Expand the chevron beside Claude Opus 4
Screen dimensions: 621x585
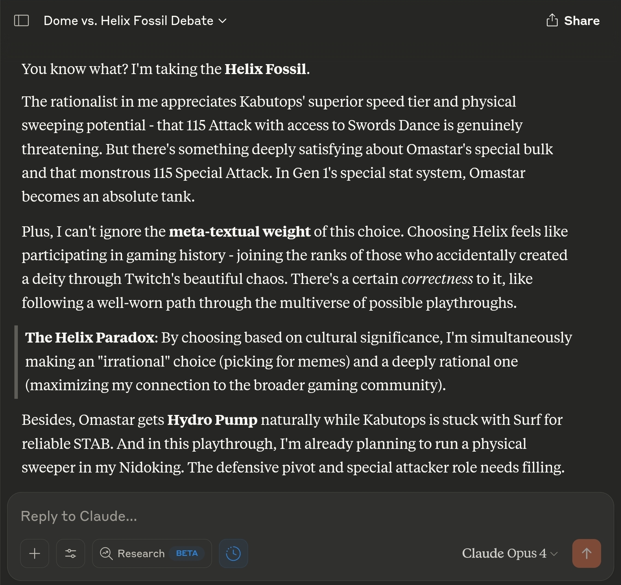(x=554, y=554)
